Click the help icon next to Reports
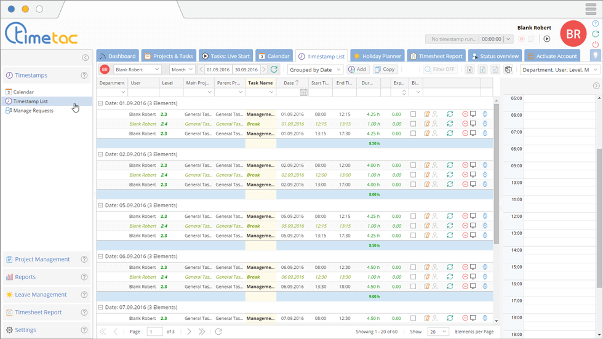 [x=84, y=277]
